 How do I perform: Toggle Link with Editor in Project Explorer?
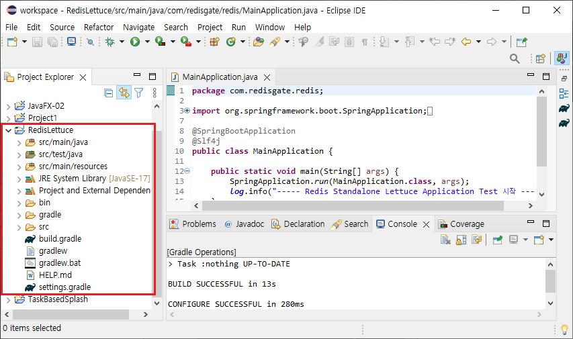click(124, 93)
